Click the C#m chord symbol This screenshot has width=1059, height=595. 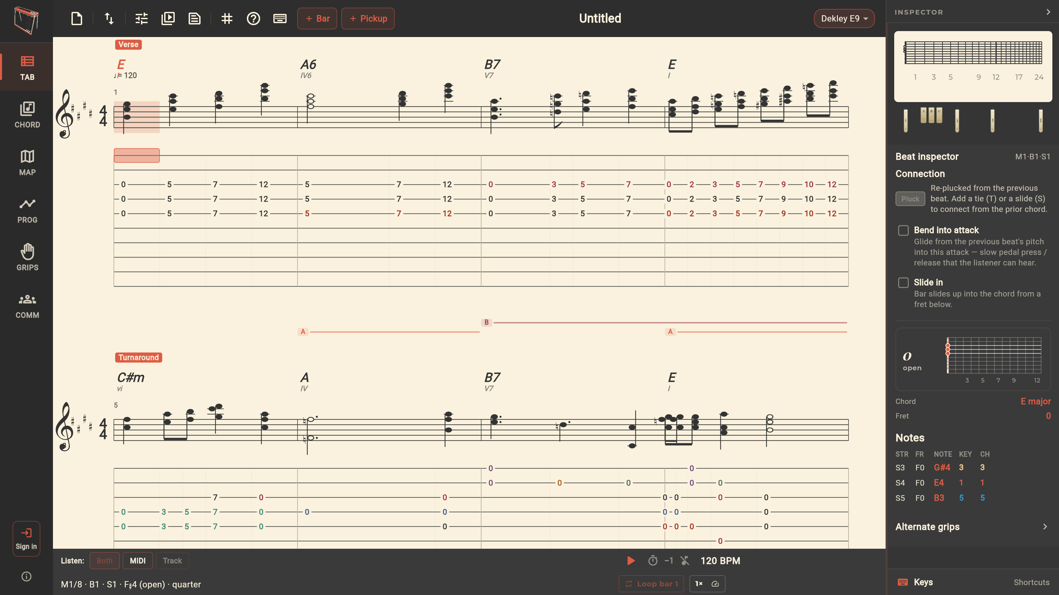point(131,377)
